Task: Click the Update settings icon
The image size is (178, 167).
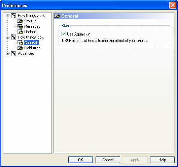Action: point(20,32)
